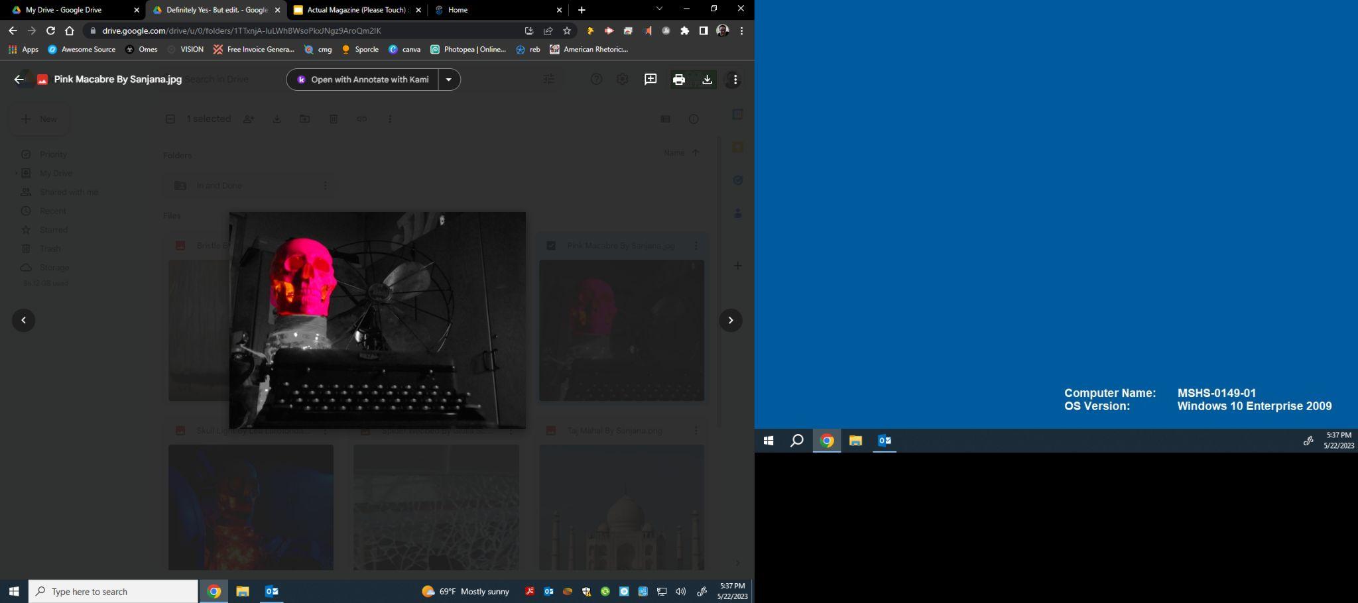The width and height of the screenshot is (1358, 603).
Task: Open the tab search dropdown in Chrome
Action: pos(659,9)
